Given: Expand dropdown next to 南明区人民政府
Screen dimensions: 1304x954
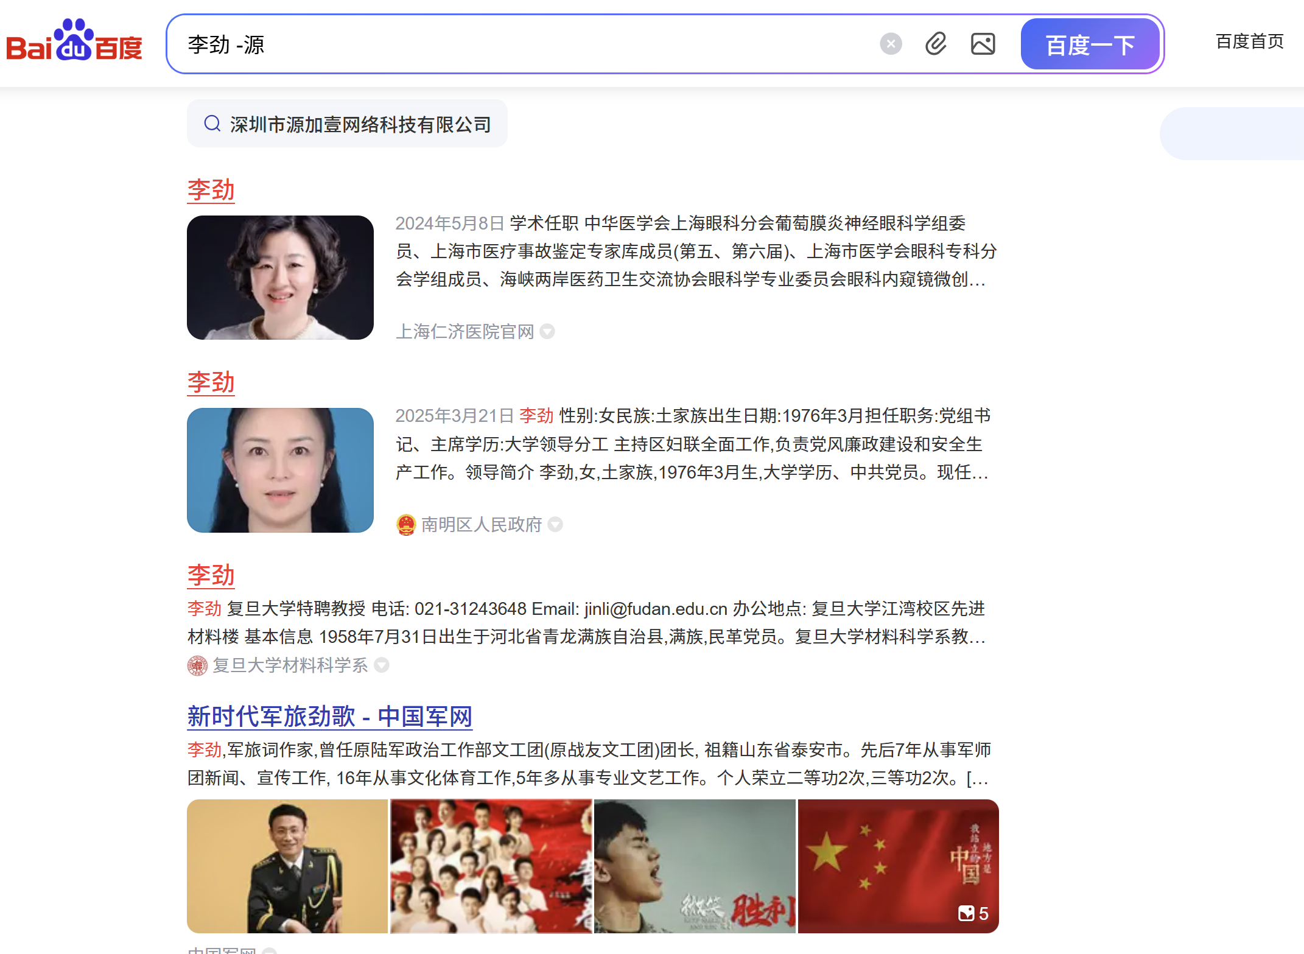Looking at the screenshot, I should click(555, 524).
